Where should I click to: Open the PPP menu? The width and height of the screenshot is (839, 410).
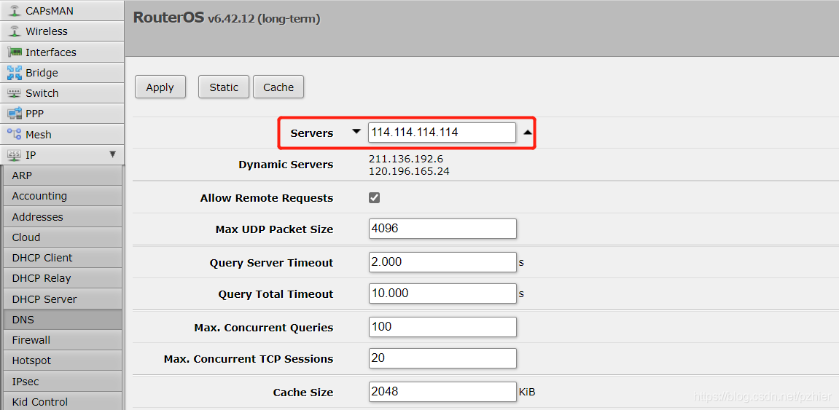[x=62, y=114]
